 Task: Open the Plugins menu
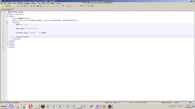pos(53,3)
